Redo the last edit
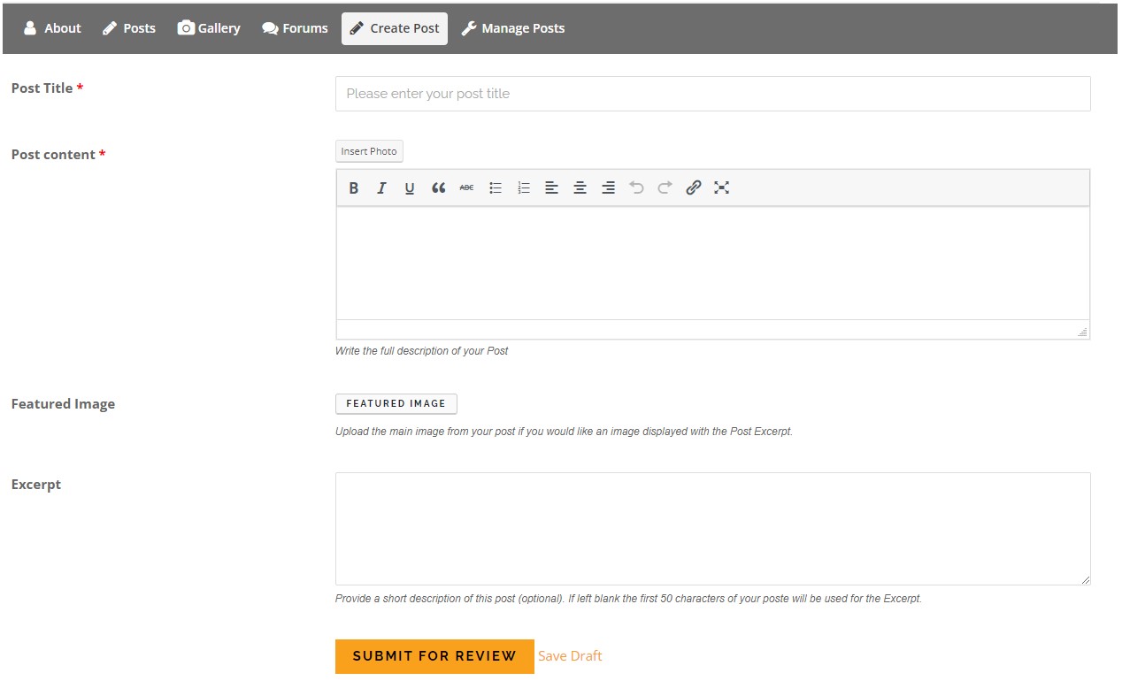Image resolution: width=1122 pixels, height=696 pixels. click(665, 187)
